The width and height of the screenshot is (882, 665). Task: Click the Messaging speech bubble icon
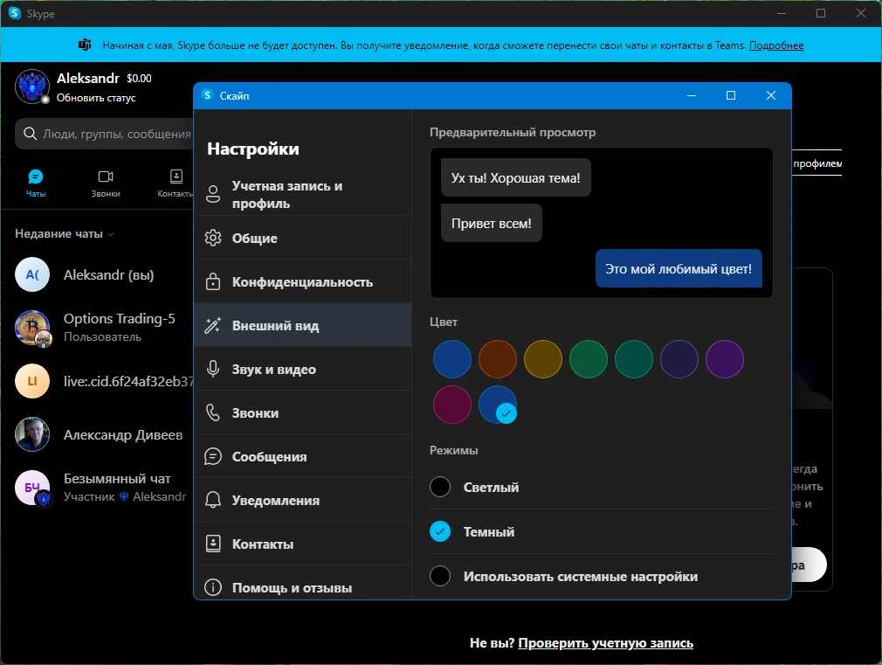pos(212,457)
